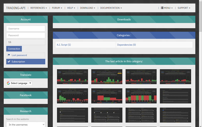Open the Select Language translate dropdown
This screenshot has height=127, width=202.
click(19, 83)
